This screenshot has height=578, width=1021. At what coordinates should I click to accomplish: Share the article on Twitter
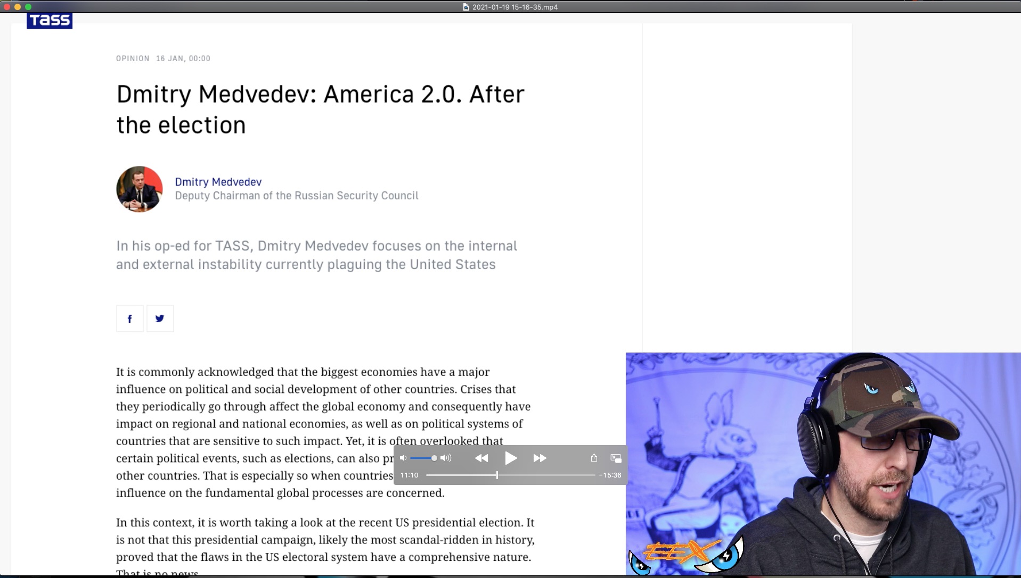click(x=160, y=319)
